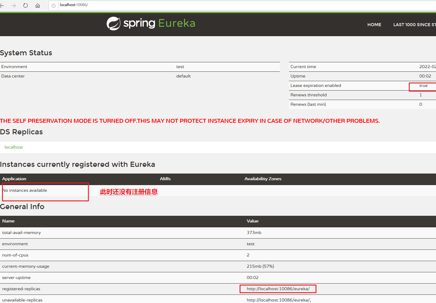Select the Current time label
Screen dimensions: 436x303
[303, 67]
